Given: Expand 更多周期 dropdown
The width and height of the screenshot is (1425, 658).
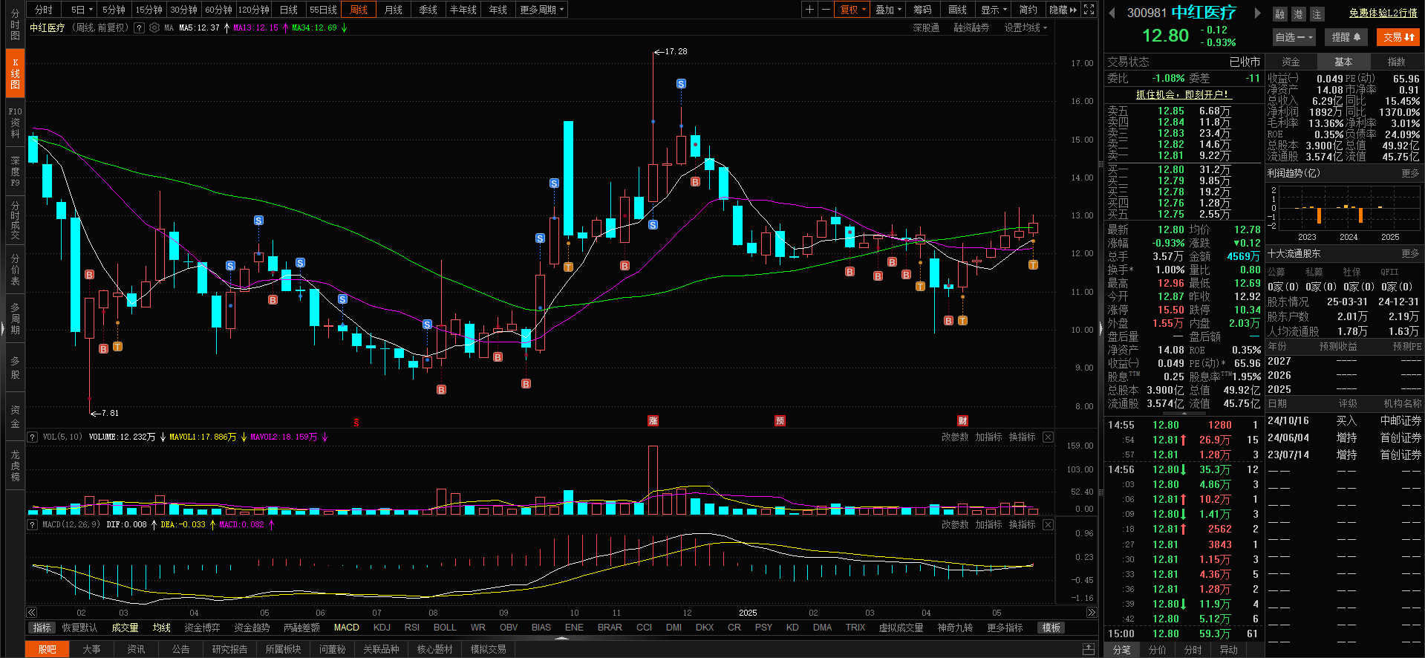Looking at the screenshot, I should [542, 10].
